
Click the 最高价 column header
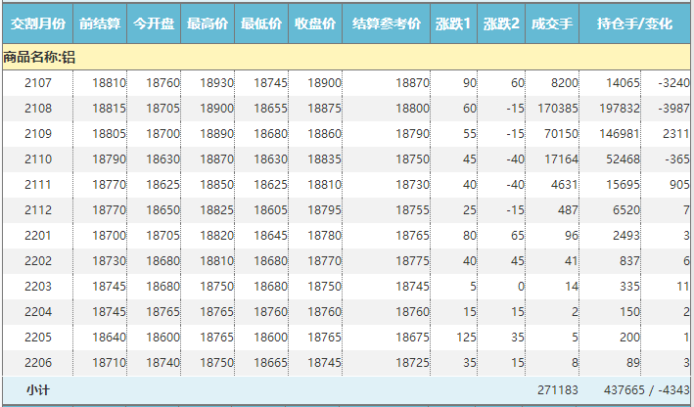[x=208, y=23]
